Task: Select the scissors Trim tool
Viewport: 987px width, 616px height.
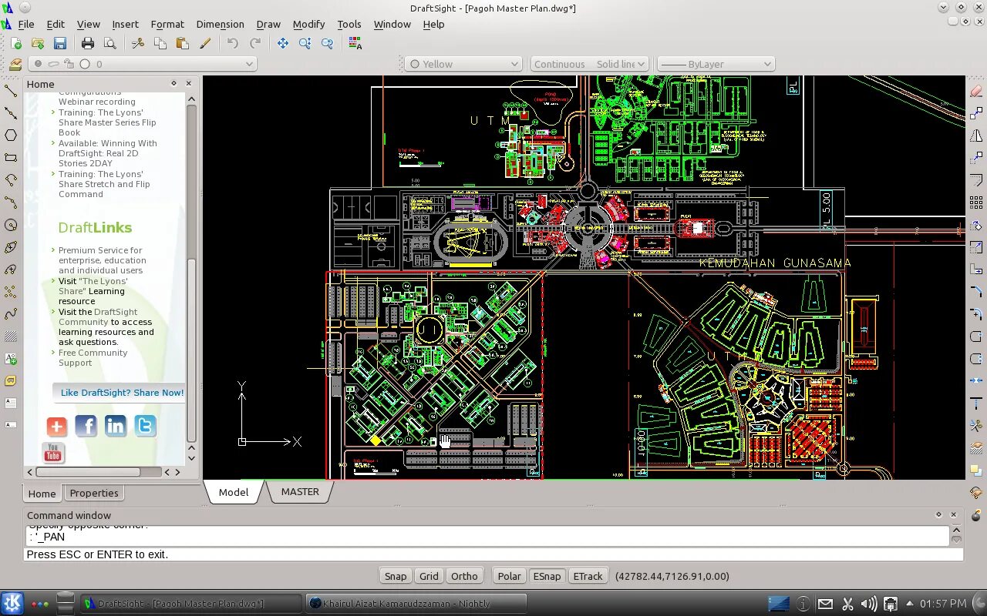Action: tap(976, 426)
